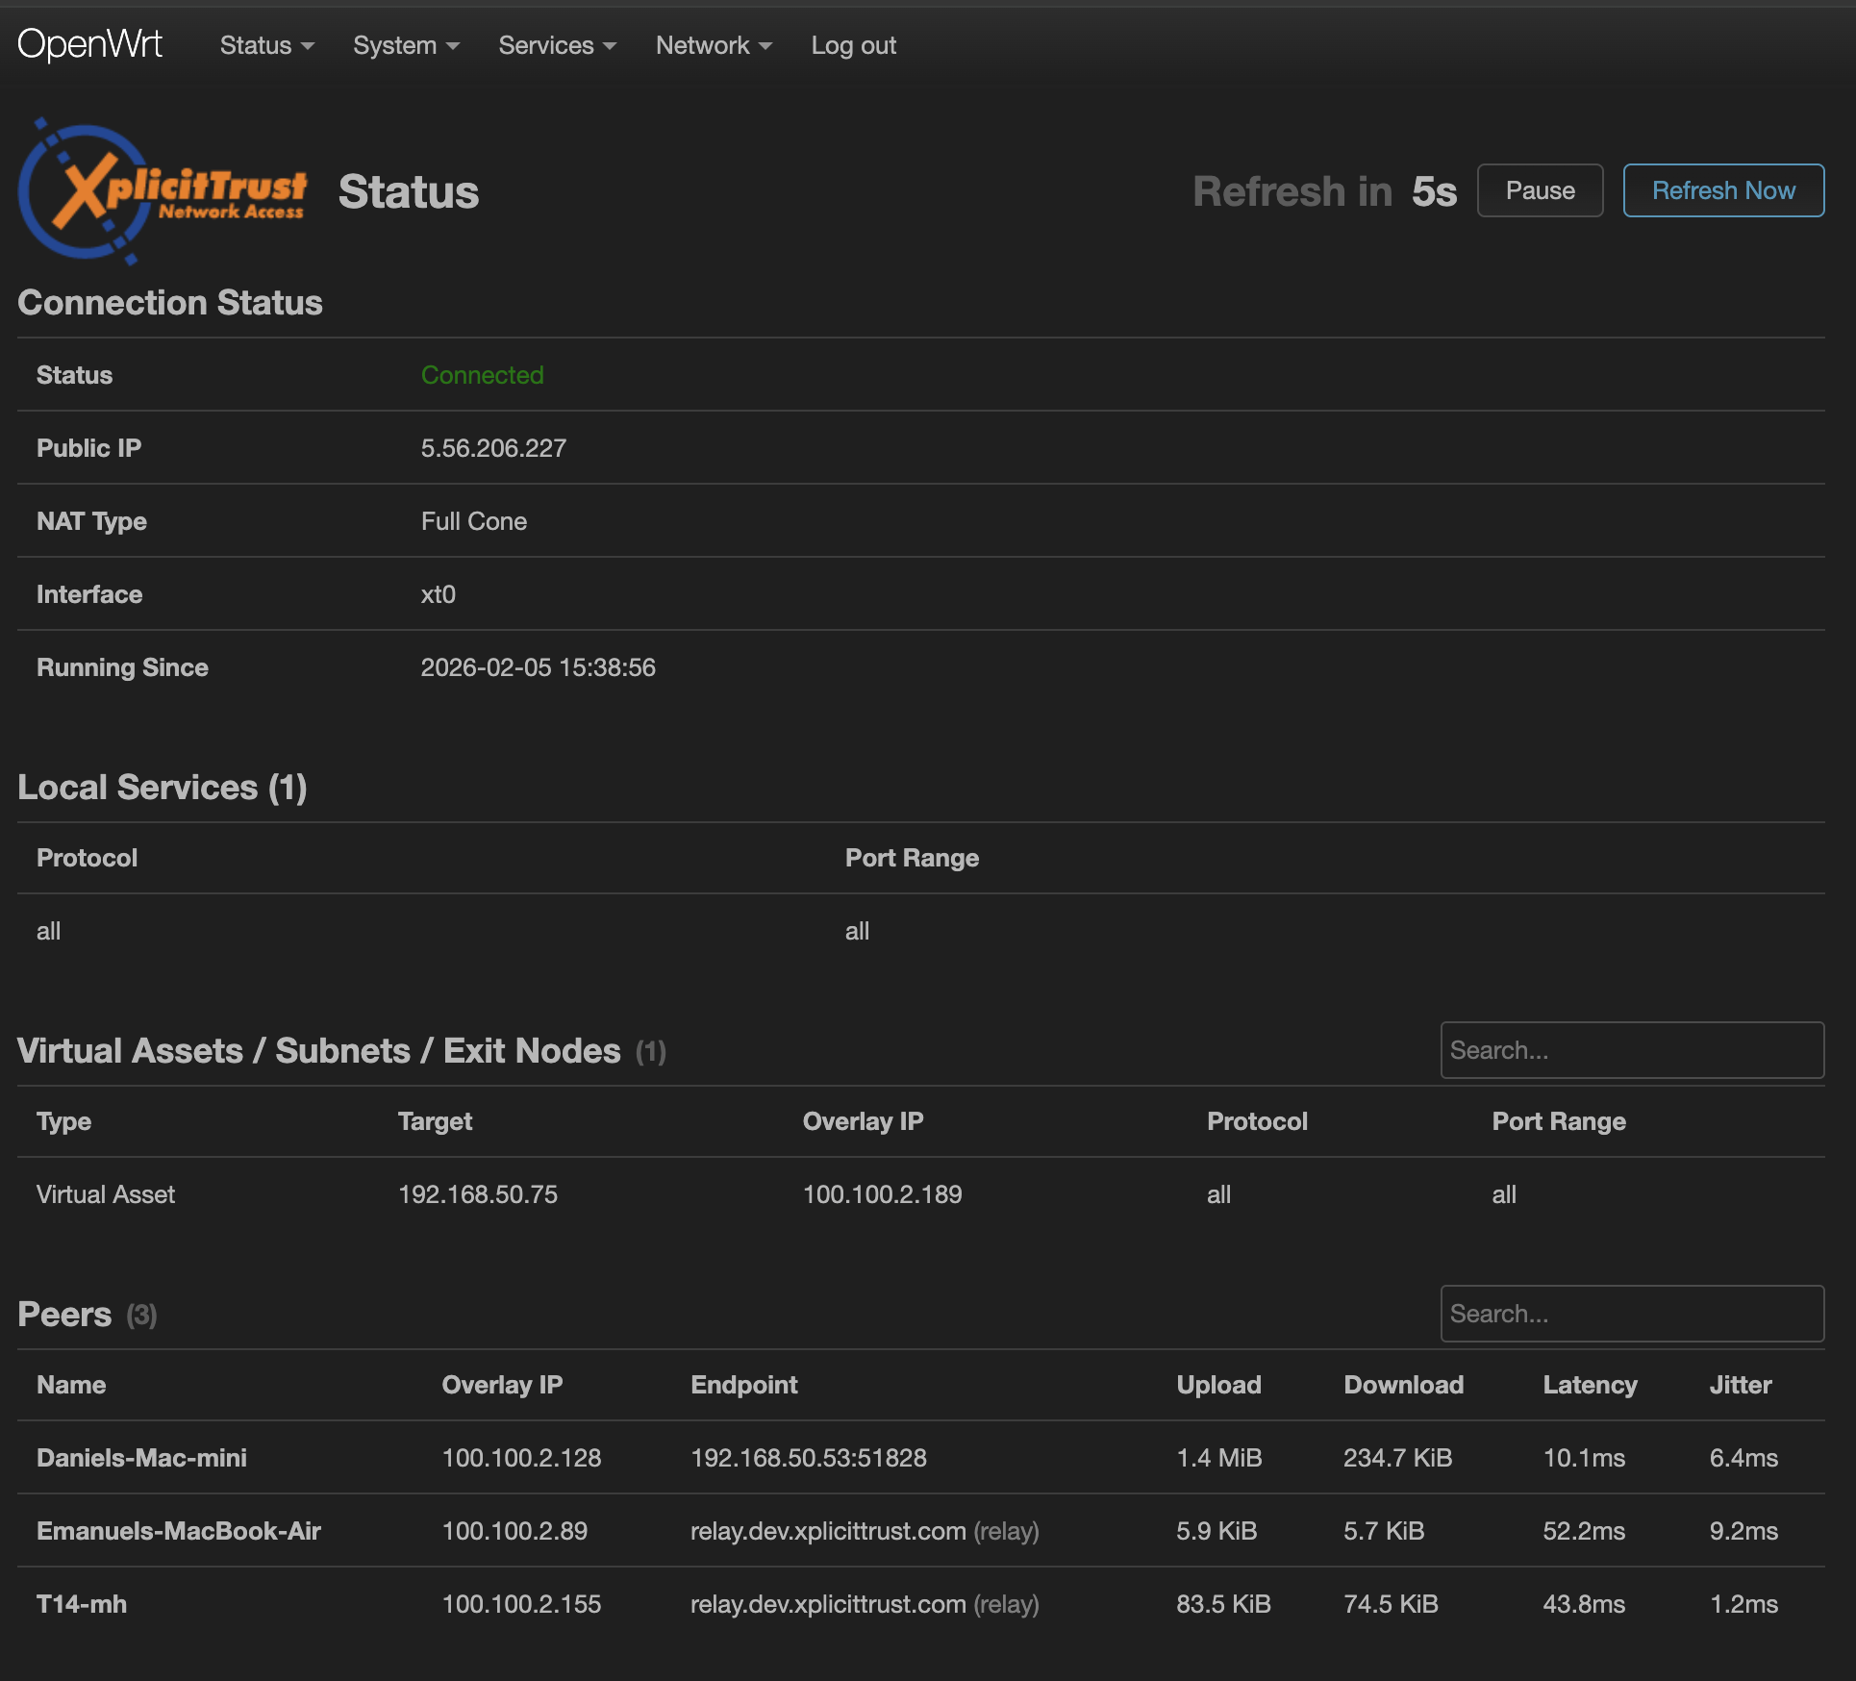
Task: Click the T14-mh peer entry
Action: (x=82, y=1604)
